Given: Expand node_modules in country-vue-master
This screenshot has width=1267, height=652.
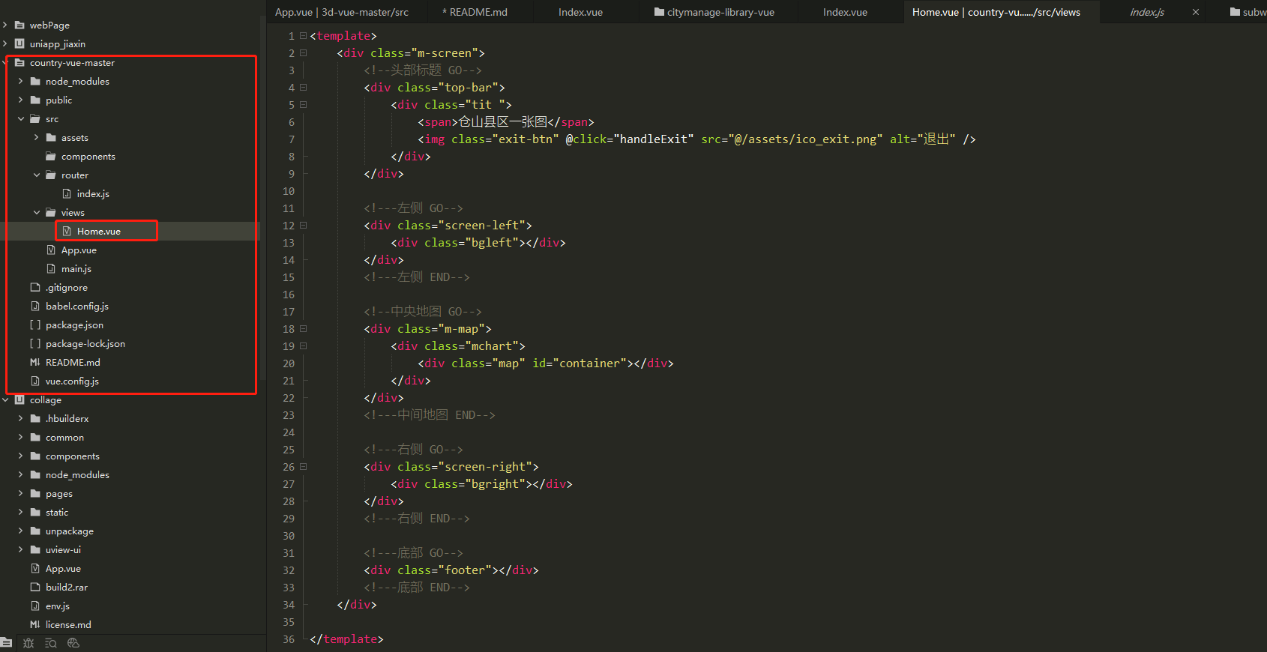Looking at the screenshot, I should [21, 82].
